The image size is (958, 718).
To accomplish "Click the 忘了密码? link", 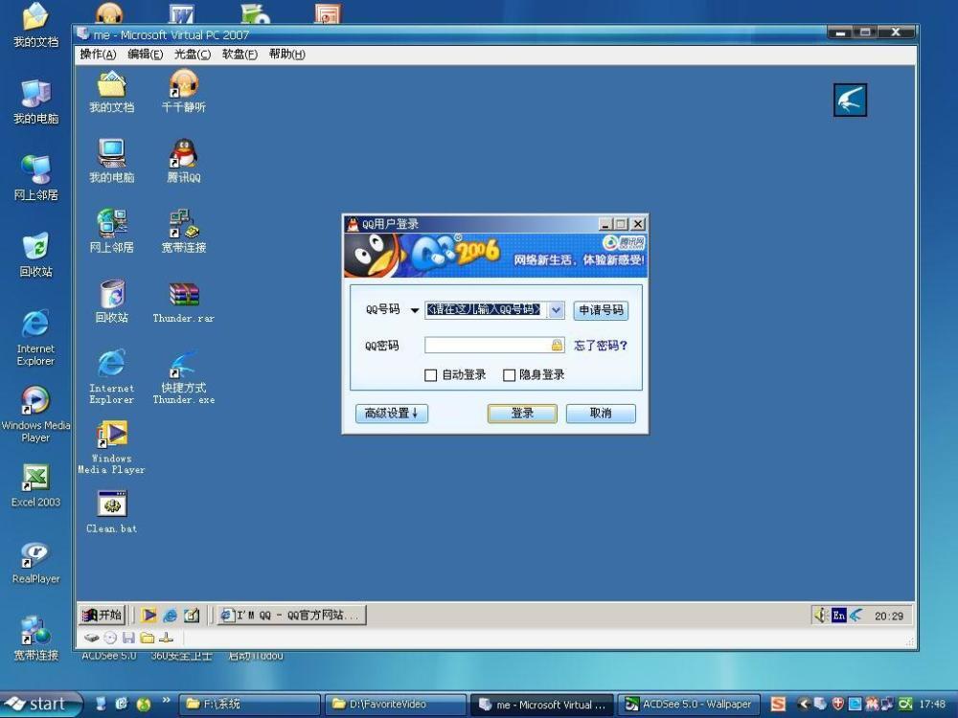I will click(x=601, y=346).
